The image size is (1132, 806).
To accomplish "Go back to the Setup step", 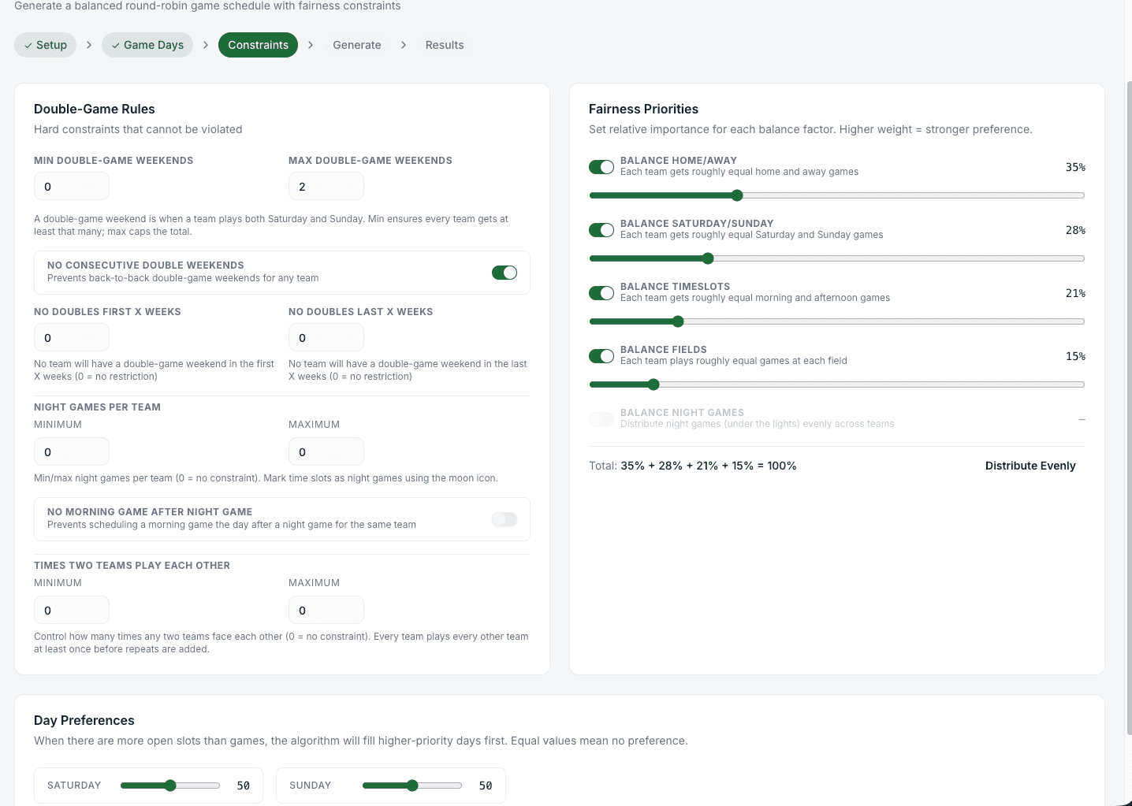I will (46, 45).
